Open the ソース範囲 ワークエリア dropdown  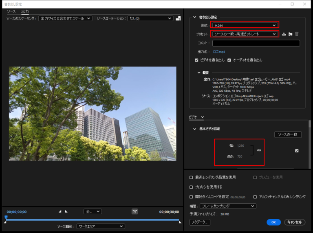click(101, 226)
